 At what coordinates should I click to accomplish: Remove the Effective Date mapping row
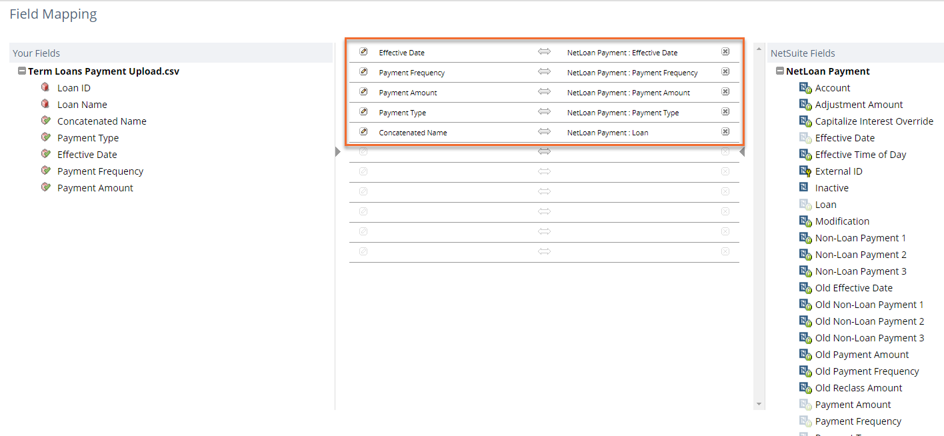(725, 52)
